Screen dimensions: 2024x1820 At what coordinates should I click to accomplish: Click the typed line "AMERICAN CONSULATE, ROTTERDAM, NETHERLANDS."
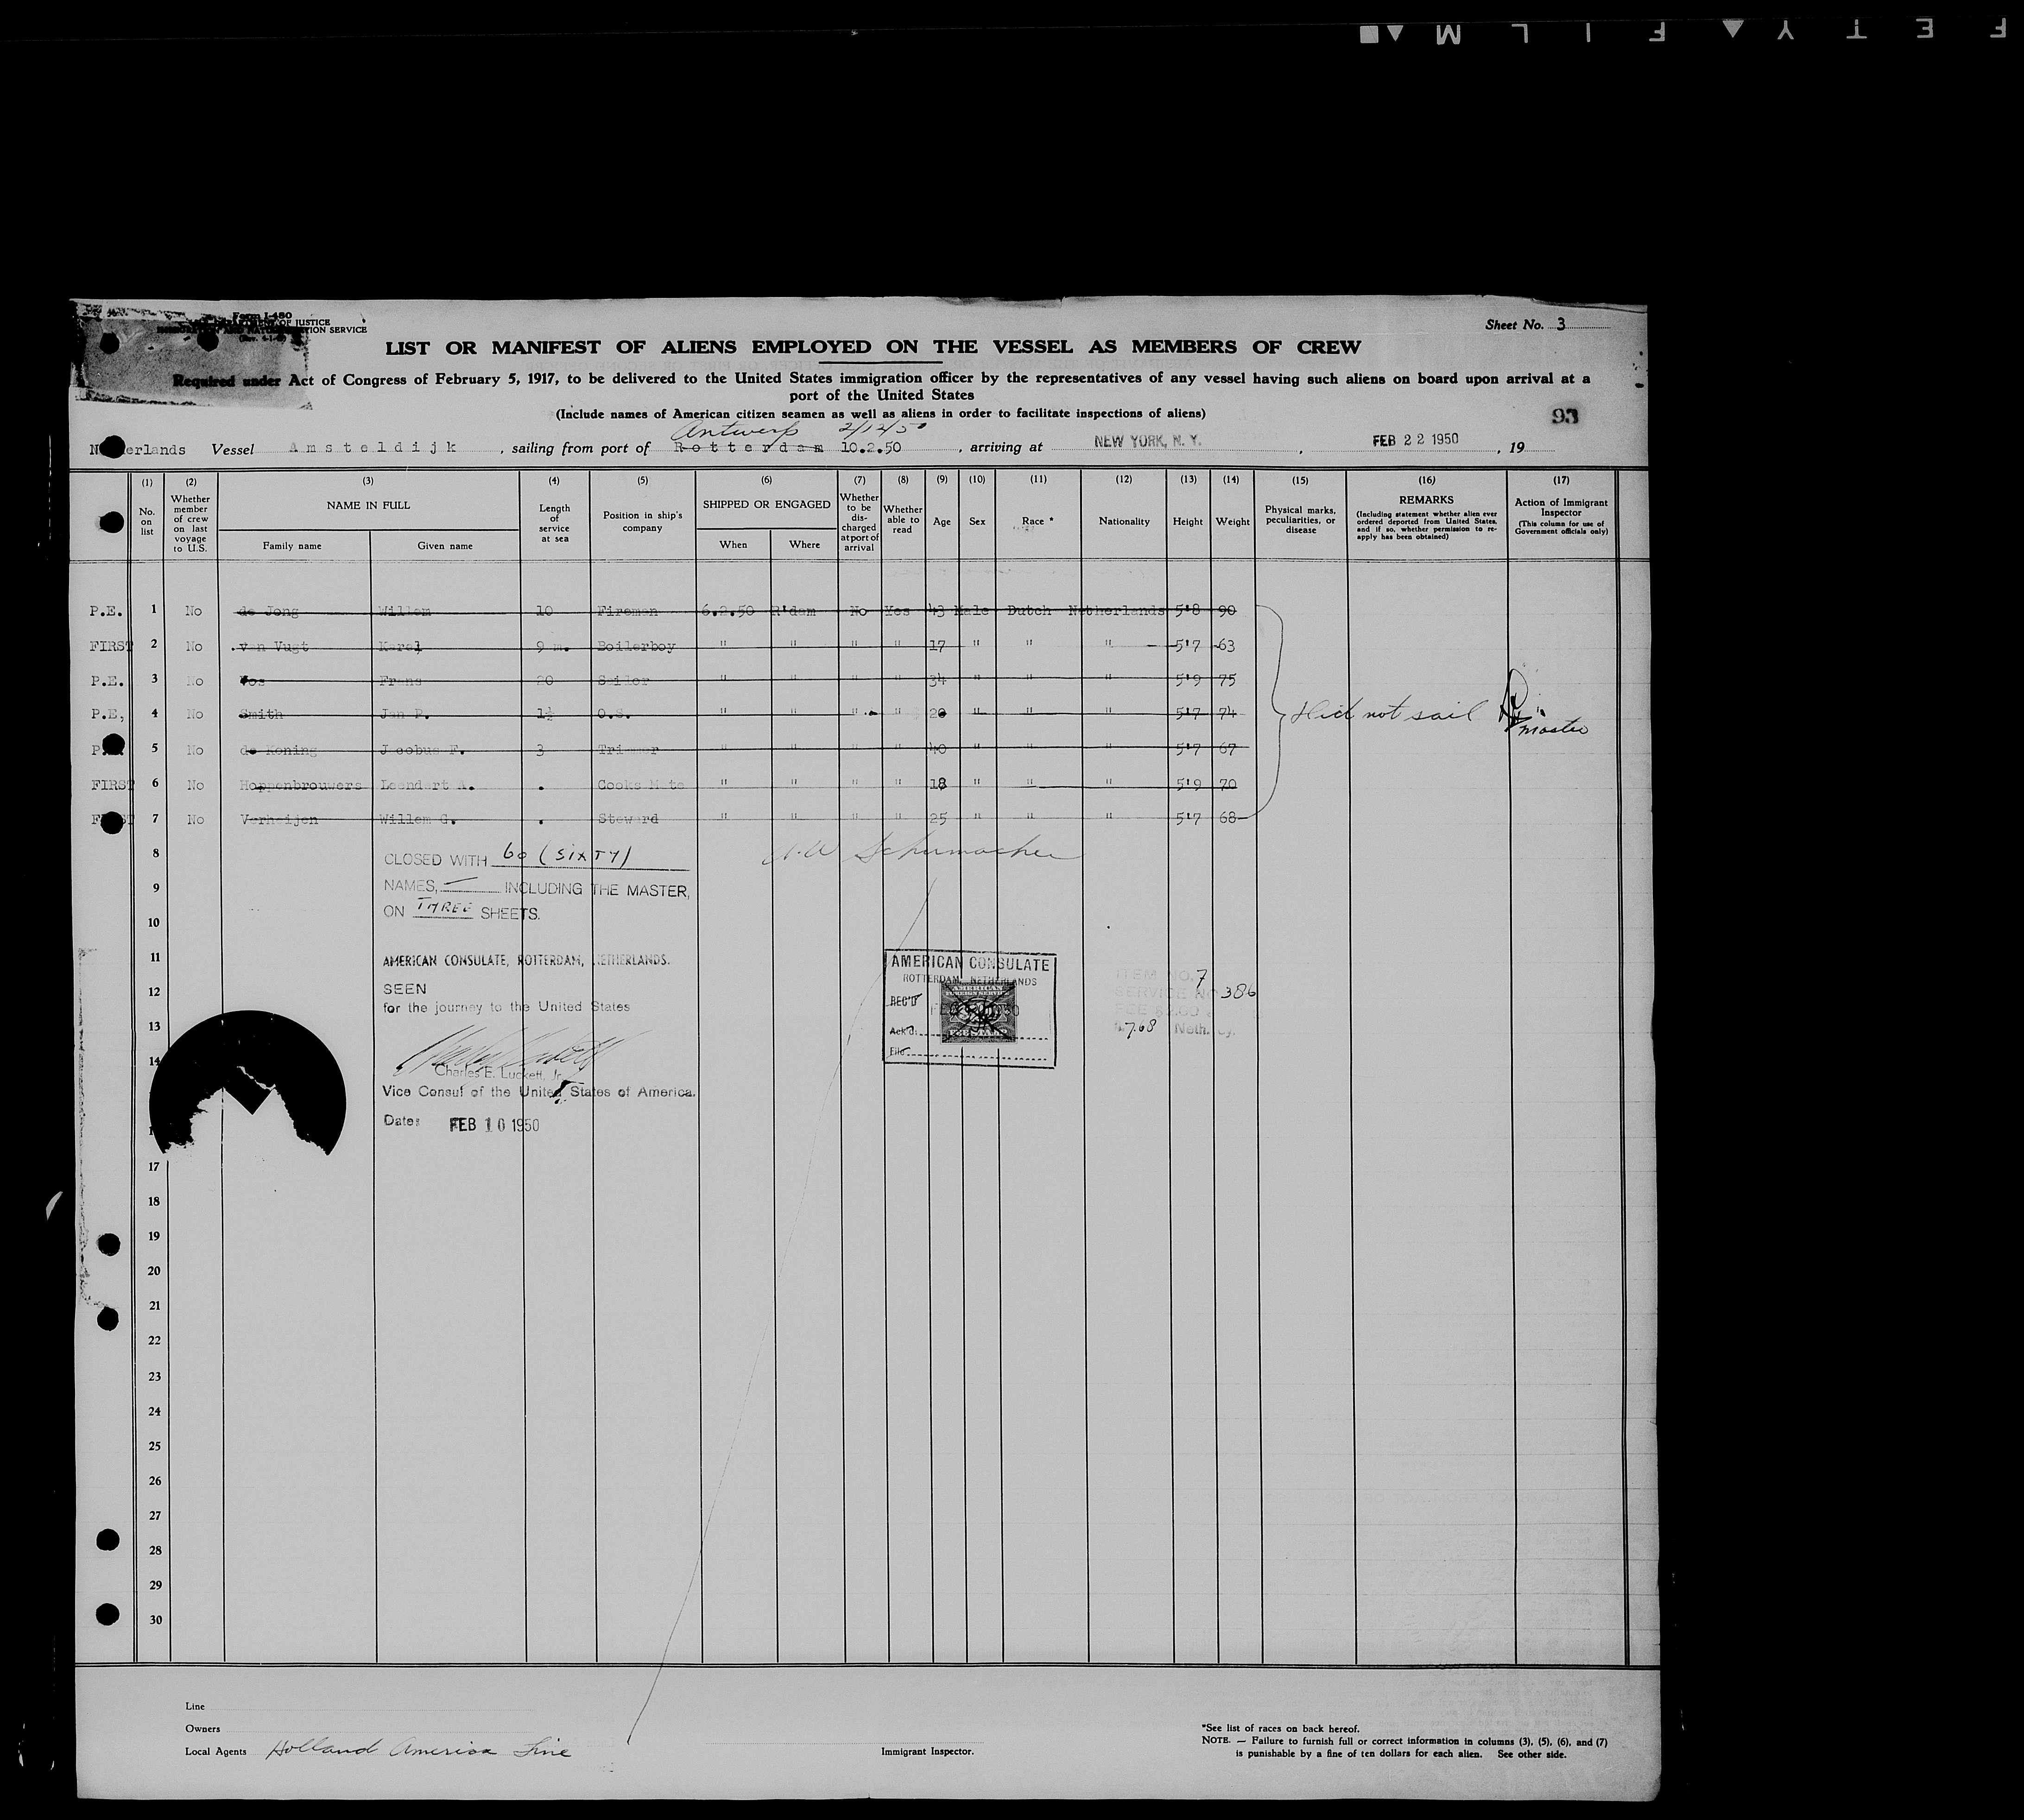click(x=527, y=960)
